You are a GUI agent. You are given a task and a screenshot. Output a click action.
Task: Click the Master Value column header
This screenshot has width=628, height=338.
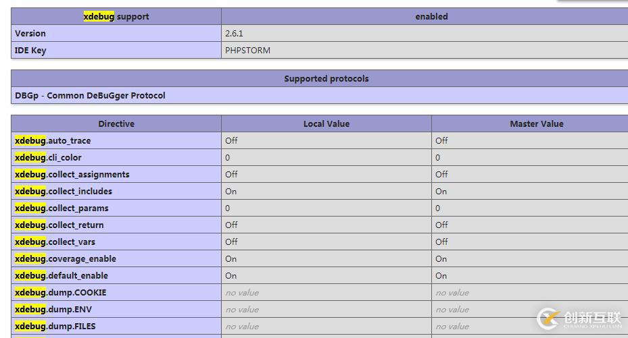pos(536,123)
